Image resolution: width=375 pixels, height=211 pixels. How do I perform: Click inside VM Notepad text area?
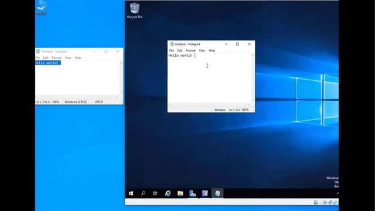pyautogui.click(x=210, y=78)
